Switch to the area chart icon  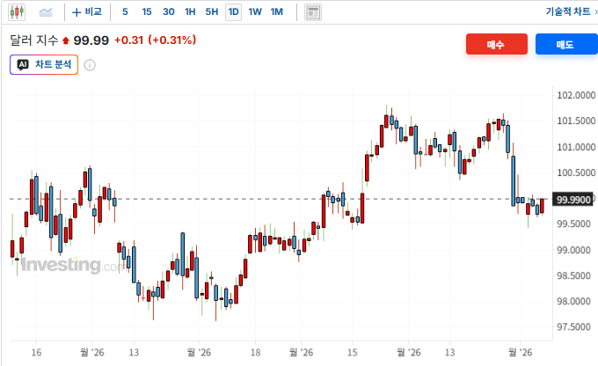pyautogui.click(x=46, y=12)
